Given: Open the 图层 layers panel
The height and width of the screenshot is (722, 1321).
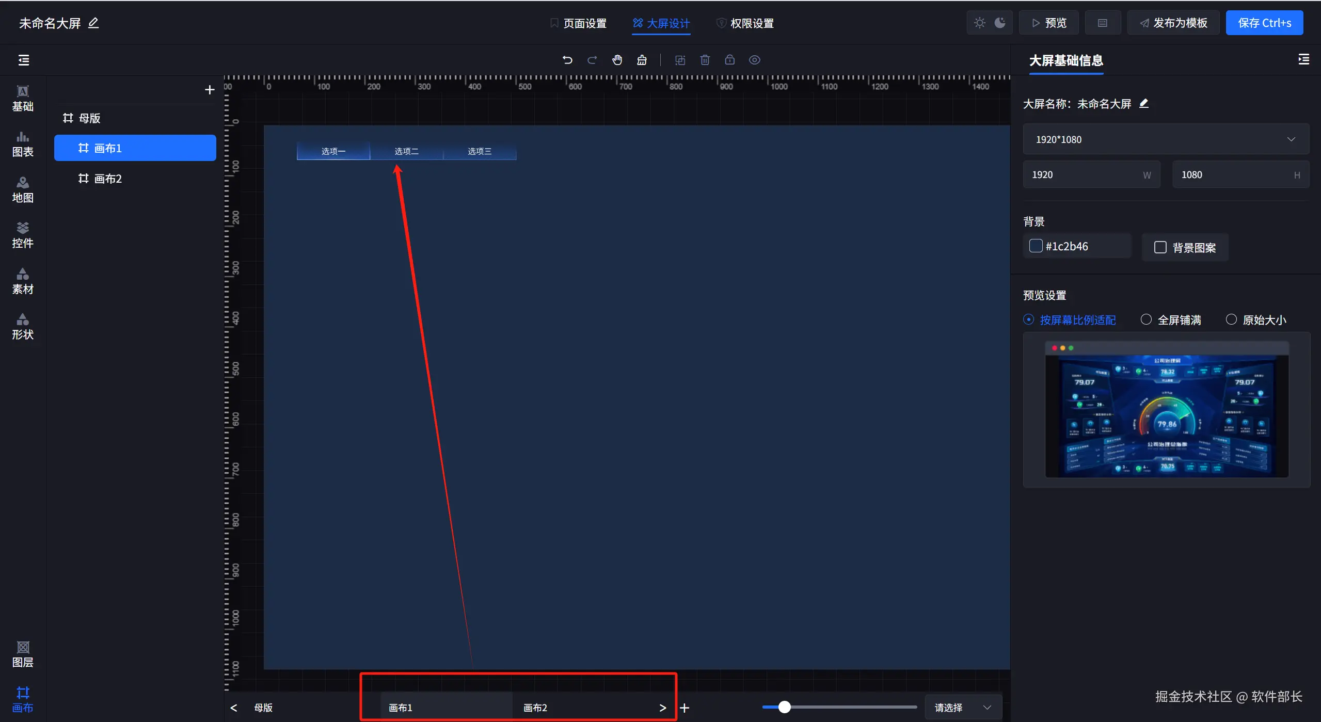Looking at the screenshot, I should pyautogui.click(x=23, y=654).
